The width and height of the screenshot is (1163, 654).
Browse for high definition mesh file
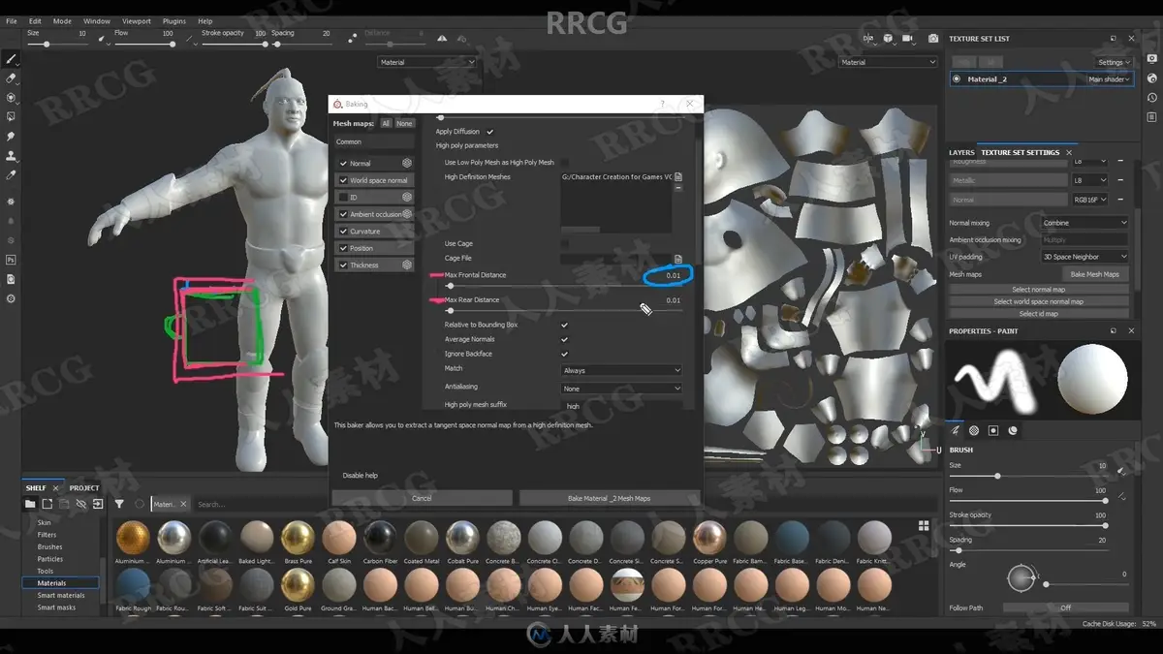click(678, 177)
